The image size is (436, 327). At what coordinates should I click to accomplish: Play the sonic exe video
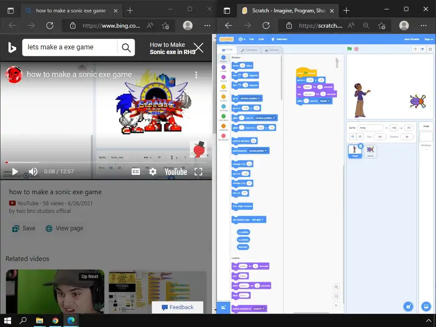(15, 172)
